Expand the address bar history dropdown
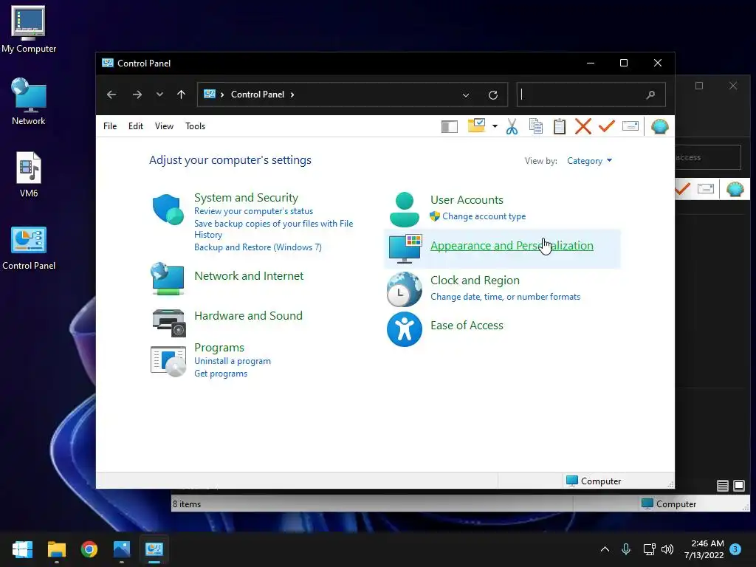Image resolution: width=756 pixels, height=567 pixels. pos(466,95)
